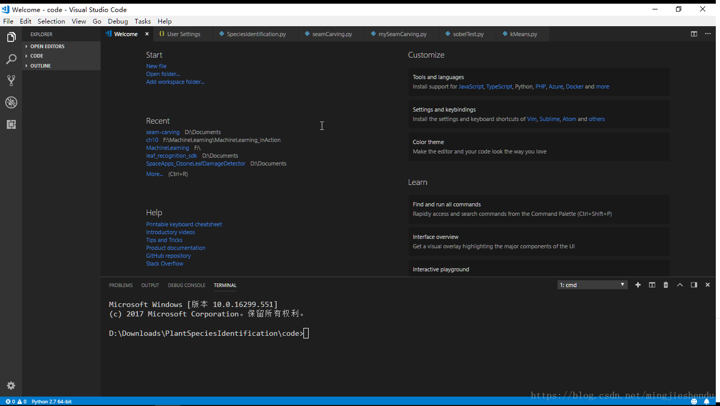
Task: Open recent SpaceApps_OzoneLeafDamageDetector link
Action: (195, 163)
